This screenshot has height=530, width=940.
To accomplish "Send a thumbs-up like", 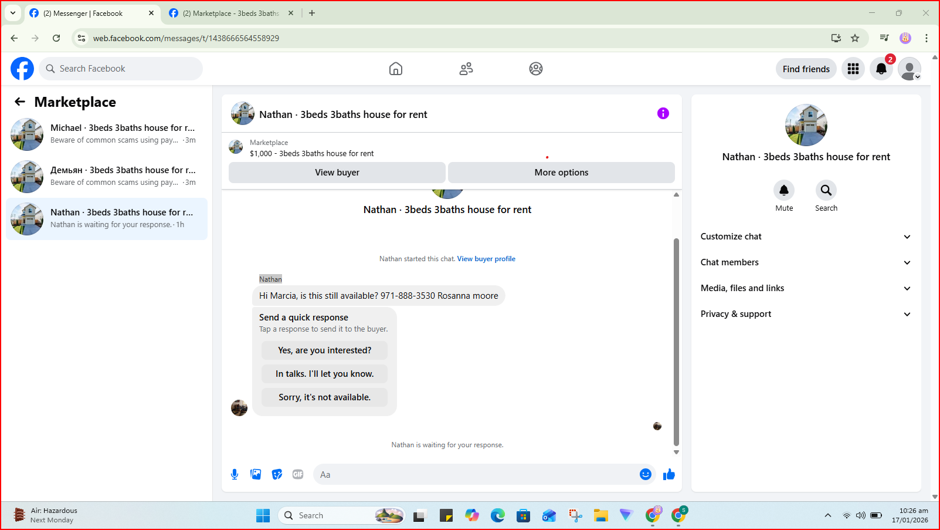I will coord(669,474).
